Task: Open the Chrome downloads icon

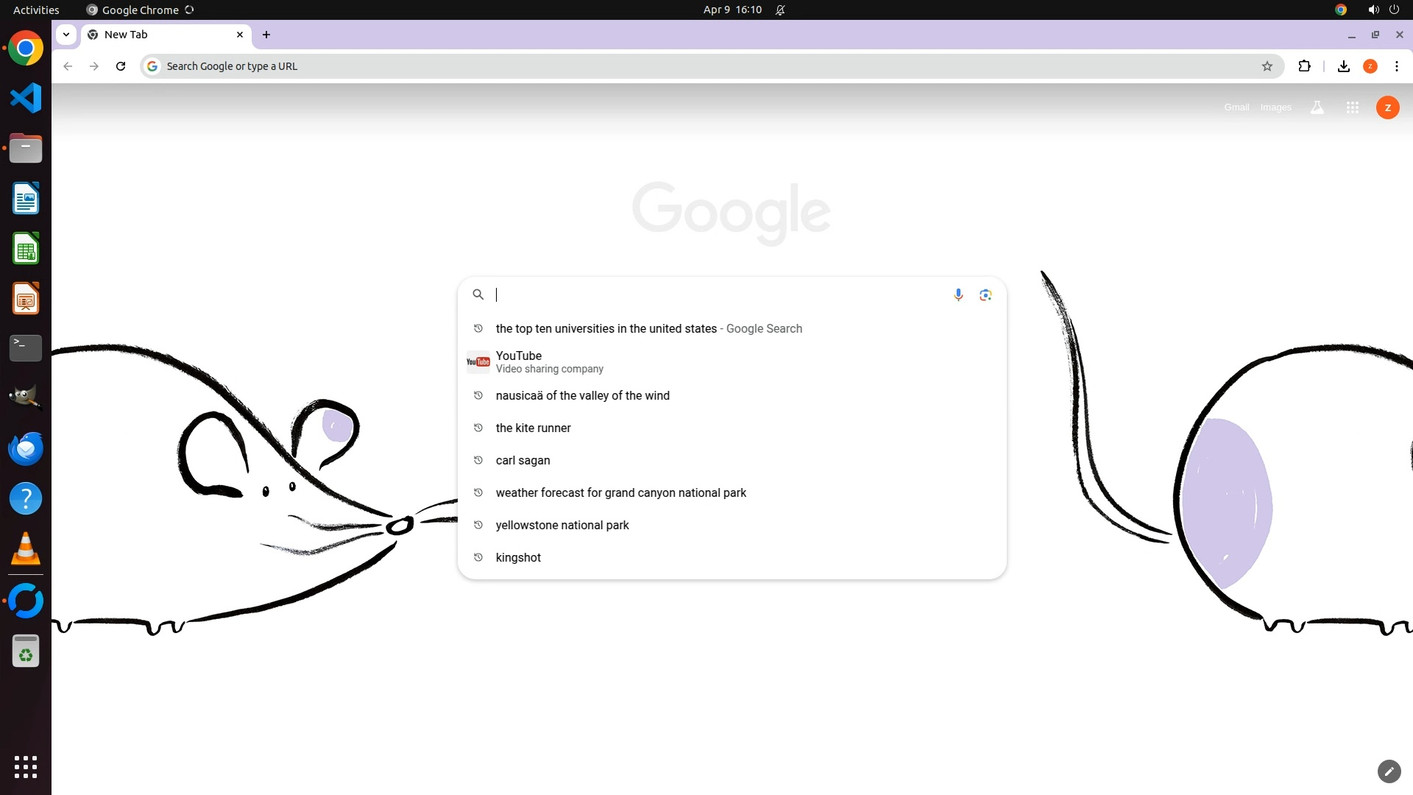Action: click(x=1343, y=66)
